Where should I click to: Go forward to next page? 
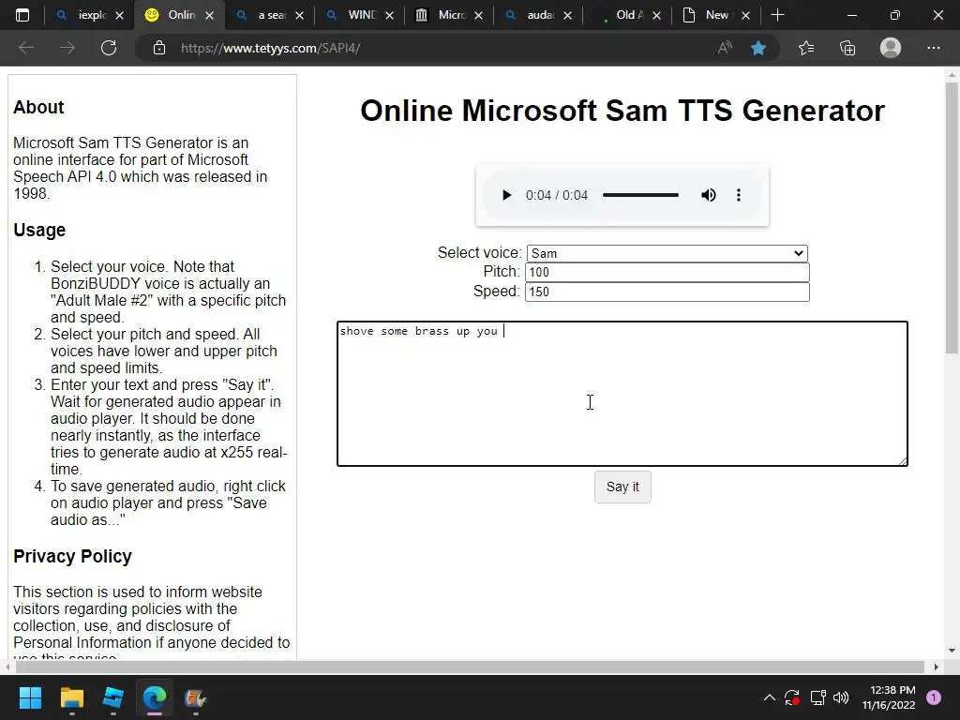[x=67, y=48]
